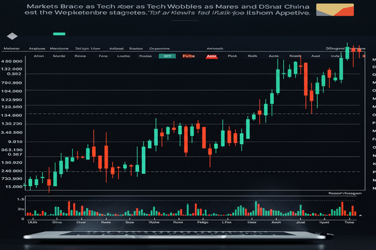Open the 'Orgeniors' menu
The image size is (376, 250).
click(x=159, y=49)
